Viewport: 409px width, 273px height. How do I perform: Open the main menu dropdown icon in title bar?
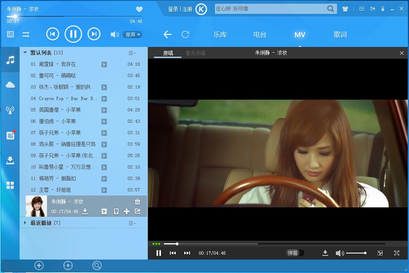pos(362,9)
